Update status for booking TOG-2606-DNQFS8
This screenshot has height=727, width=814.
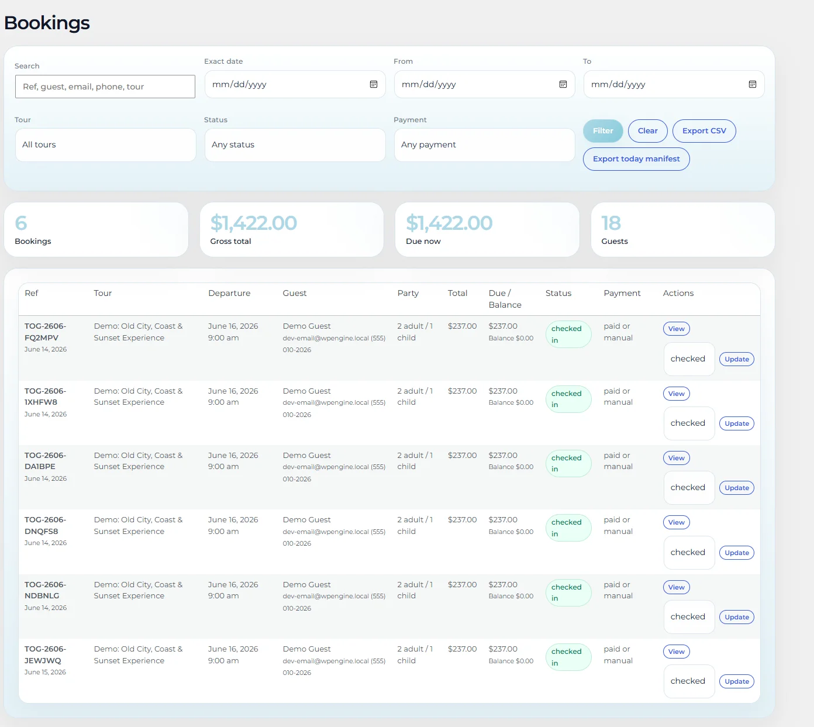737,553
